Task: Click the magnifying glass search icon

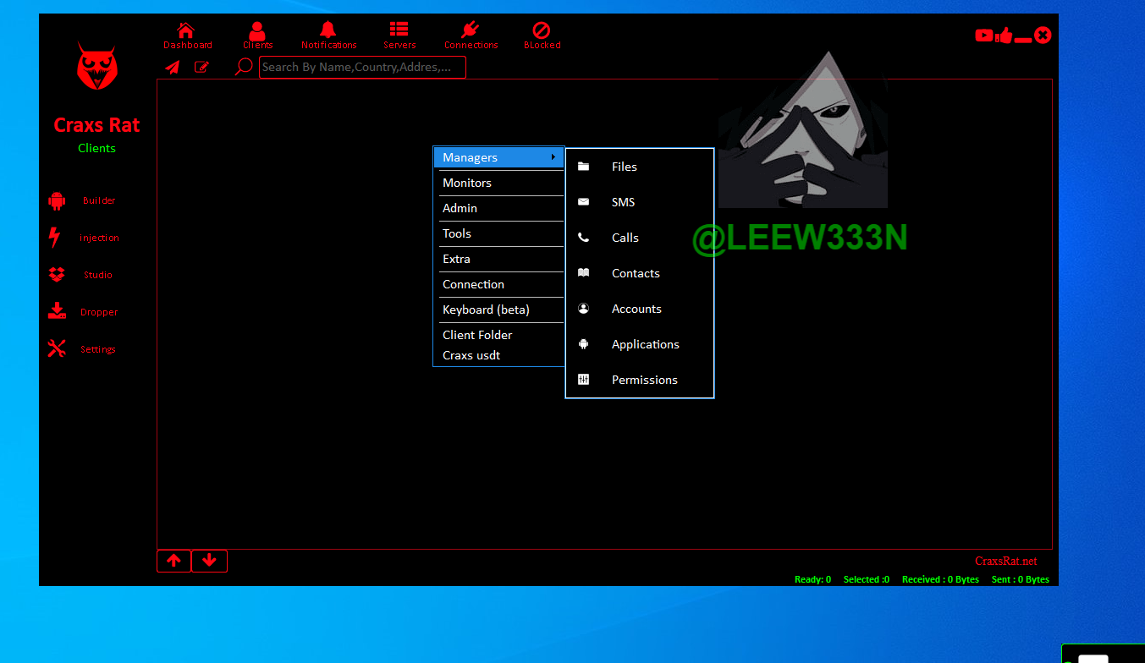Action: pos(244,67)
